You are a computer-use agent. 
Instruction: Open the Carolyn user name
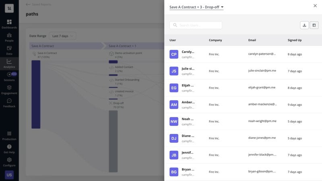(188, 52)
